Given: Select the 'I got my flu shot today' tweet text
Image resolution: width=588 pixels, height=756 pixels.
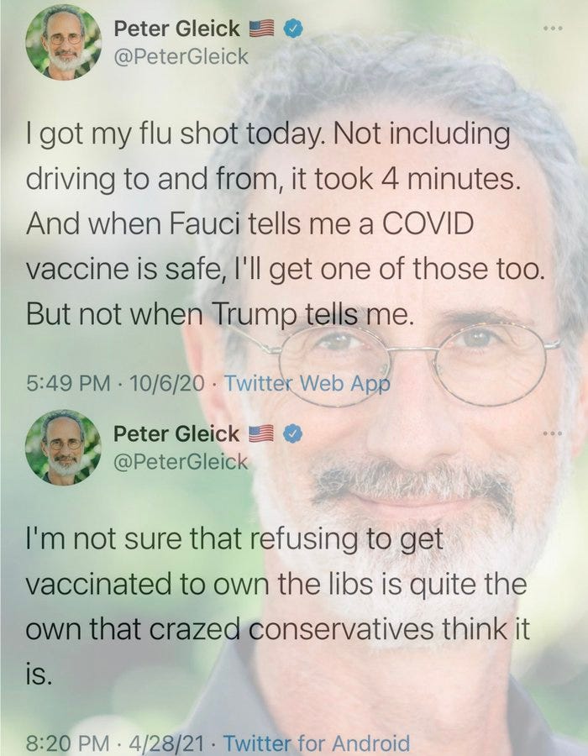Looking at the screenshot, I should (286, 223).
